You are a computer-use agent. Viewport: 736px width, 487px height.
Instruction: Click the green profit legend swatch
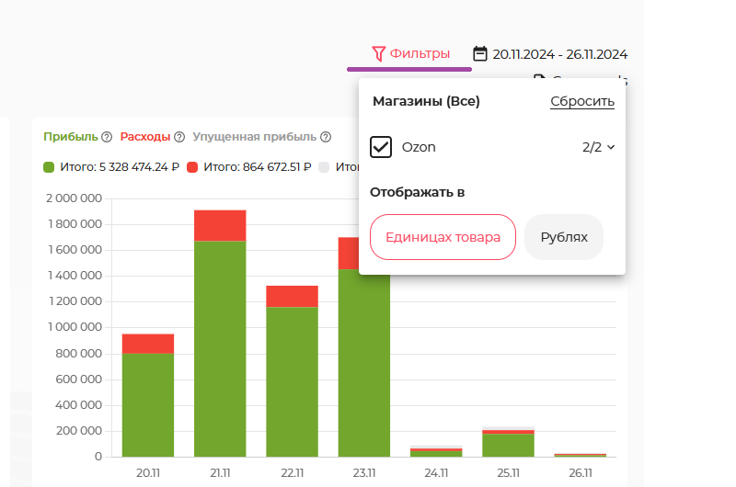[50, 167]
